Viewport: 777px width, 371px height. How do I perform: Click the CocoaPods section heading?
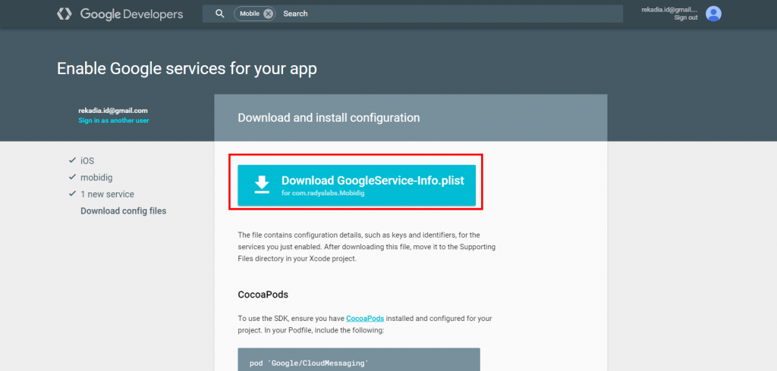click(x=263, y=295)
